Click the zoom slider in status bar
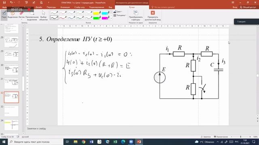The width and height of the screenshot is (259, 145). [241, 137]
